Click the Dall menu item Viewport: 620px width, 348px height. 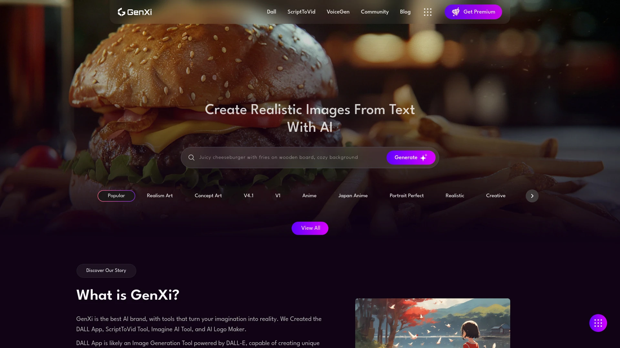(271, 12)
